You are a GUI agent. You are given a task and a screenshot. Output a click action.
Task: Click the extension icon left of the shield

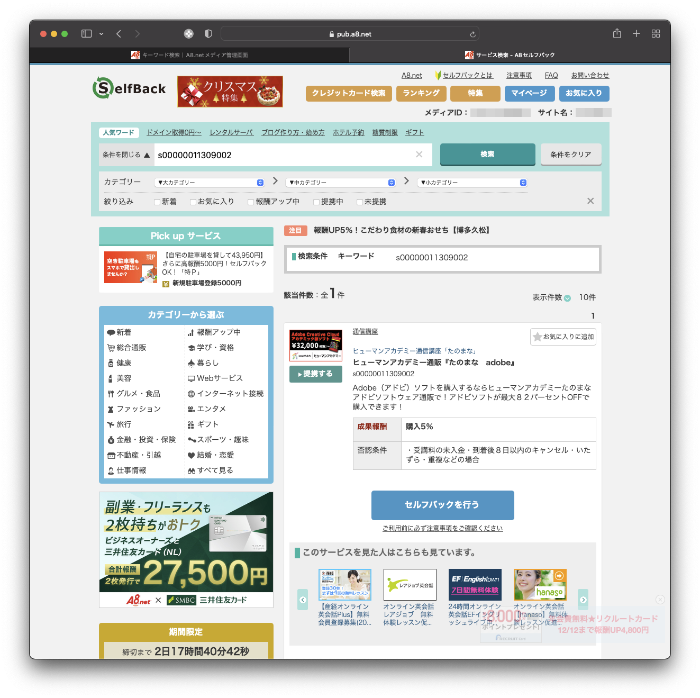tap(189, 34)
